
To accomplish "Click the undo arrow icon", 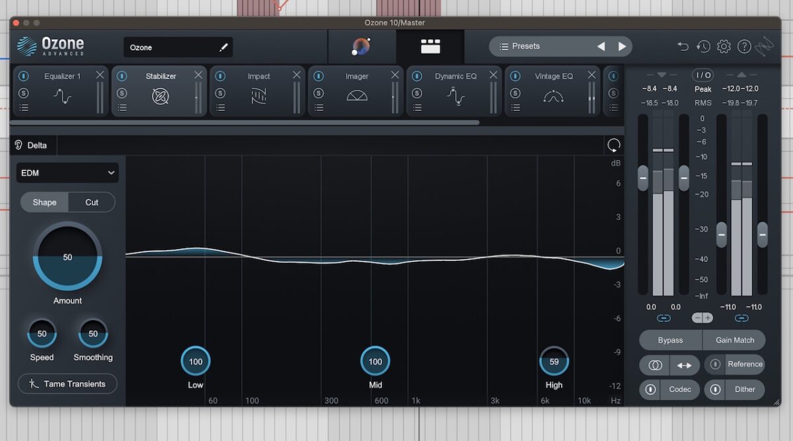I will [683, 46].
